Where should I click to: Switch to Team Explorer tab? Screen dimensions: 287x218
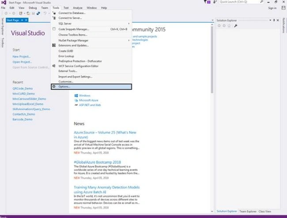pos(248,211)
